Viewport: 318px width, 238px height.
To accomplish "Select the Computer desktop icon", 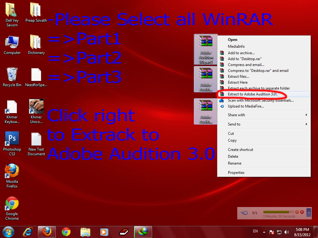I will coord(12,45).
